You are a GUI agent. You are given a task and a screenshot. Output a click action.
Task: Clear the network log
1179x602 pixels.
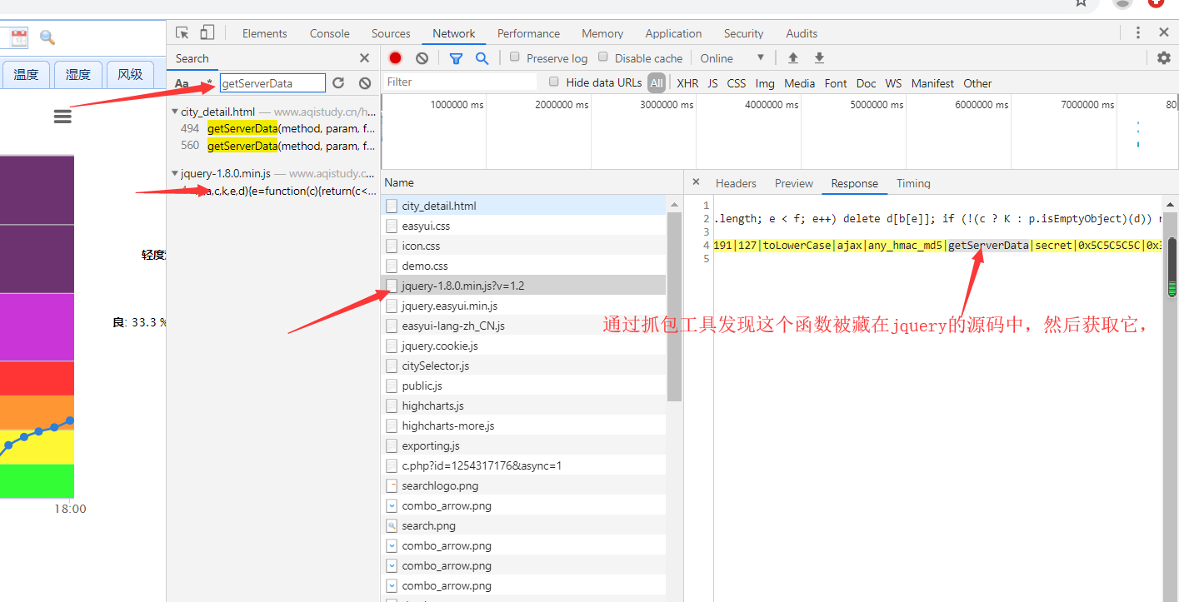tap(422, 58)
